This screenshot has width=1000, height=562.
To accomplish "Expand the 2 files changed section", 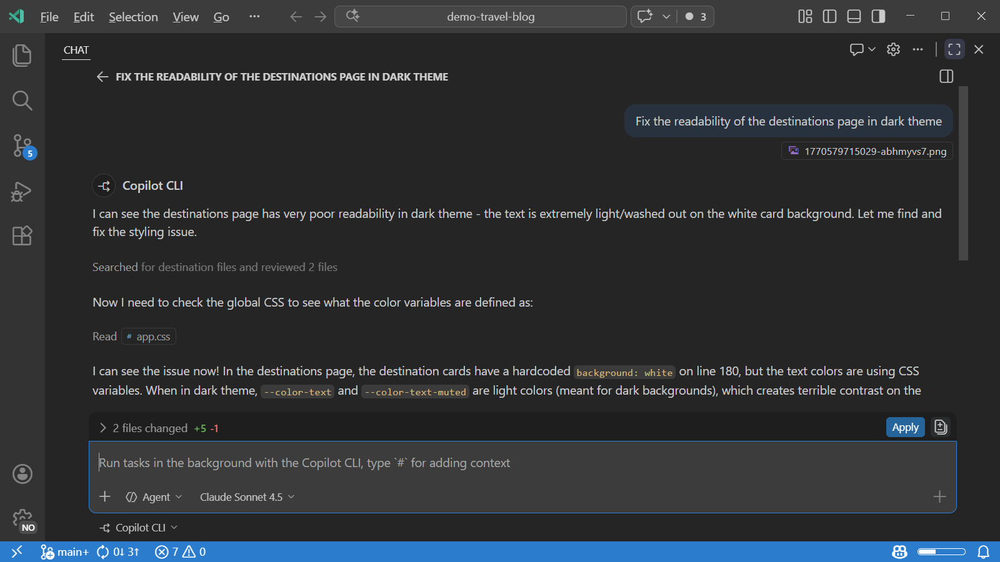I will click(102, 428).
